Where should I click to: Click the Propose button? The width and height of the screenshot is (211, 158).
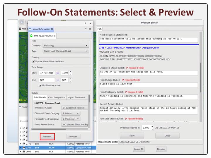point(73,137)
